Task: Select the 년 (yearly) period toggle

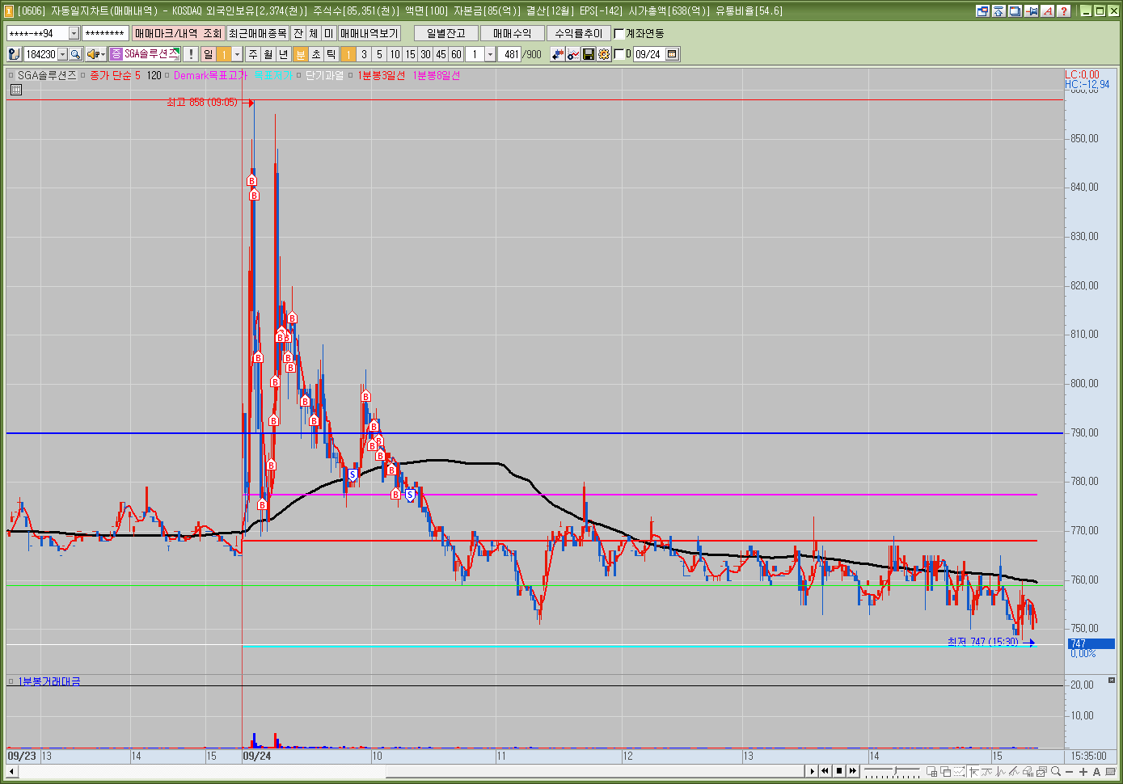Action: [x=285, y=54]
